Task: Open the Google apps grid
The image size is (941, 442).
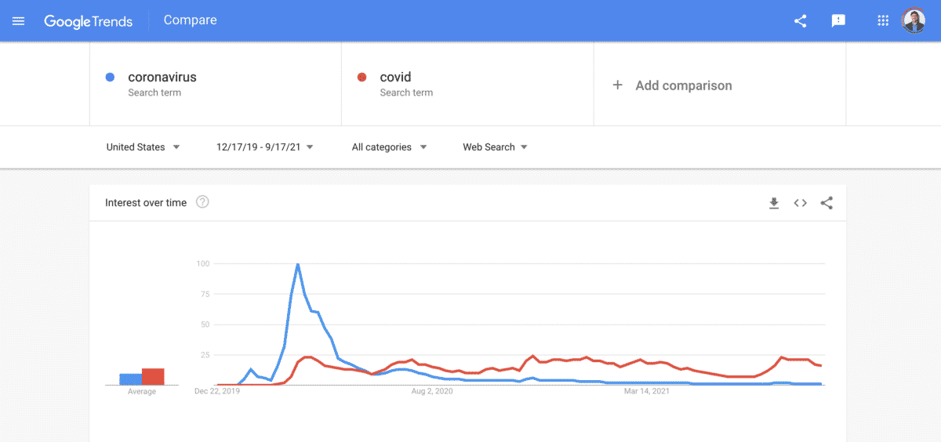Action: pyautogui.click(x=883, y=21)
